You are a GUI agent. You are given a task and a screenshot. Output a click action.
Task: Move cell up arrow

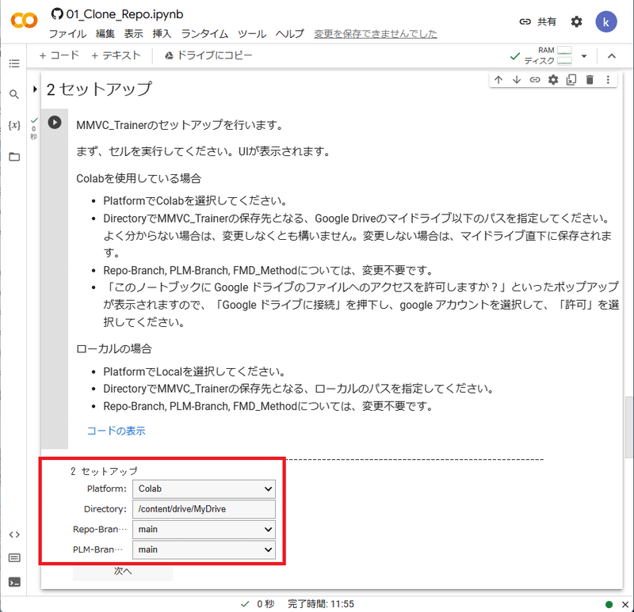pyautogui.click(x=498, y=80)
